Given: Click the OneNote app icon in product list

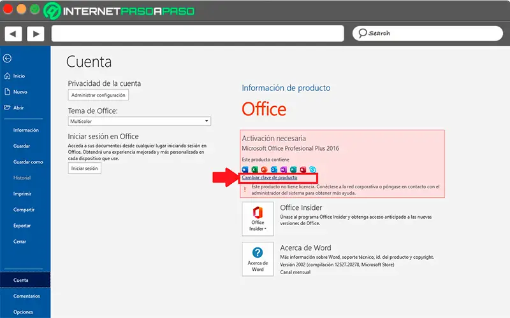Looking at the screenshot, I should pos(283,169).
